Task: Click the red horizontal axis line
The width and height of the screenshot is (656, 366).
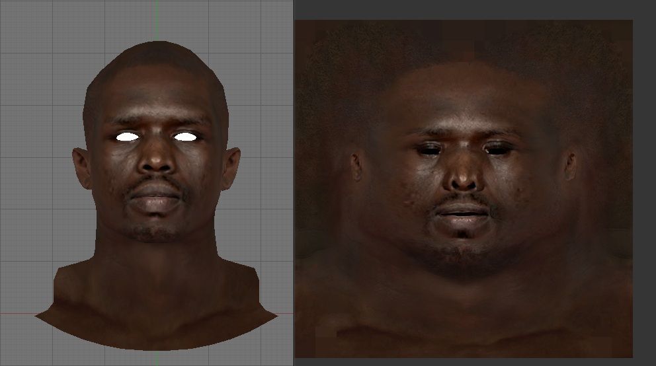Action: [x=17, y=313]
